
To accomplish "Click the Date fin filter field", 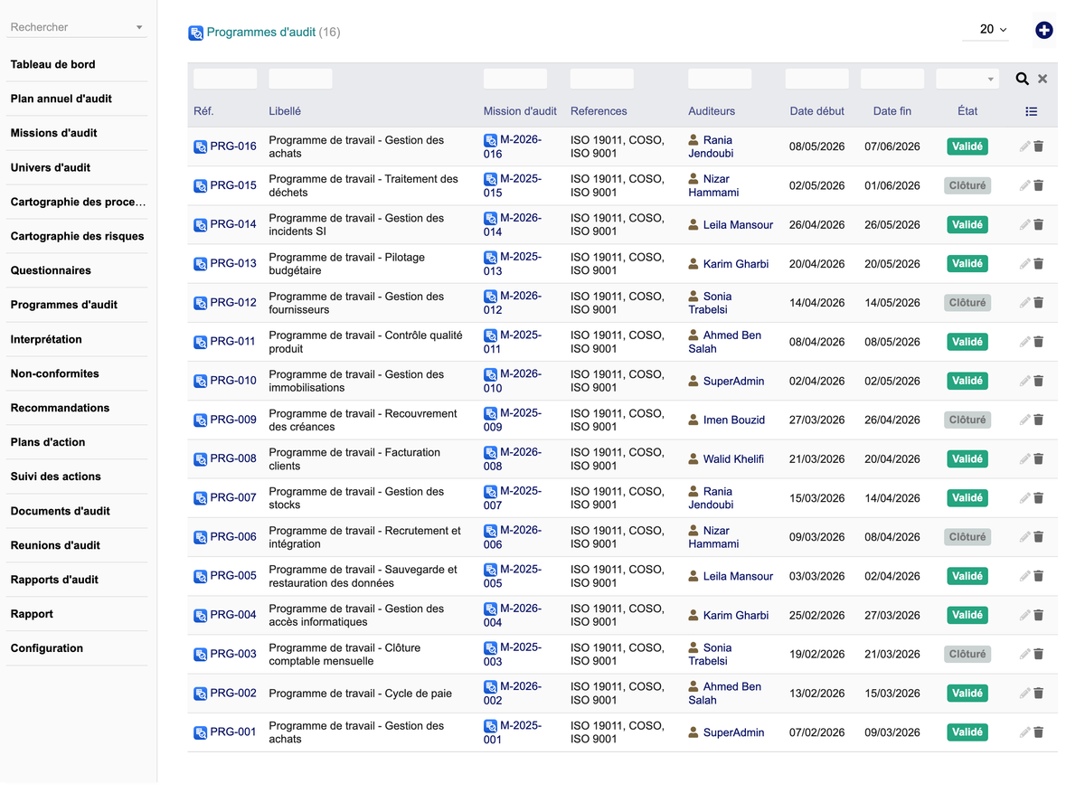I will (892, 79).
